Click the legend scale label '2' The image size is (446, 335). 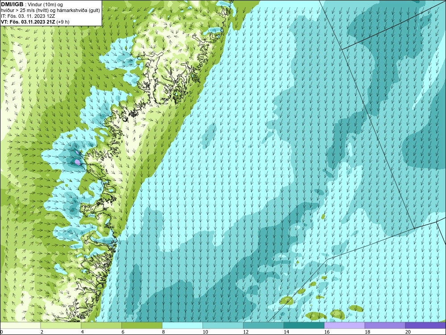(42, 332)
